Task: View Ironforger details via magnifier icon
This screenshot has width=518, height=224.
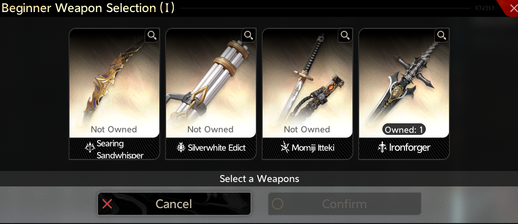Action: click(441, 36)
